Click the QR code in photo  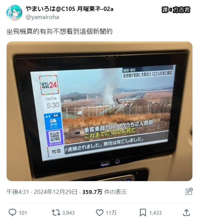[55, 136]
